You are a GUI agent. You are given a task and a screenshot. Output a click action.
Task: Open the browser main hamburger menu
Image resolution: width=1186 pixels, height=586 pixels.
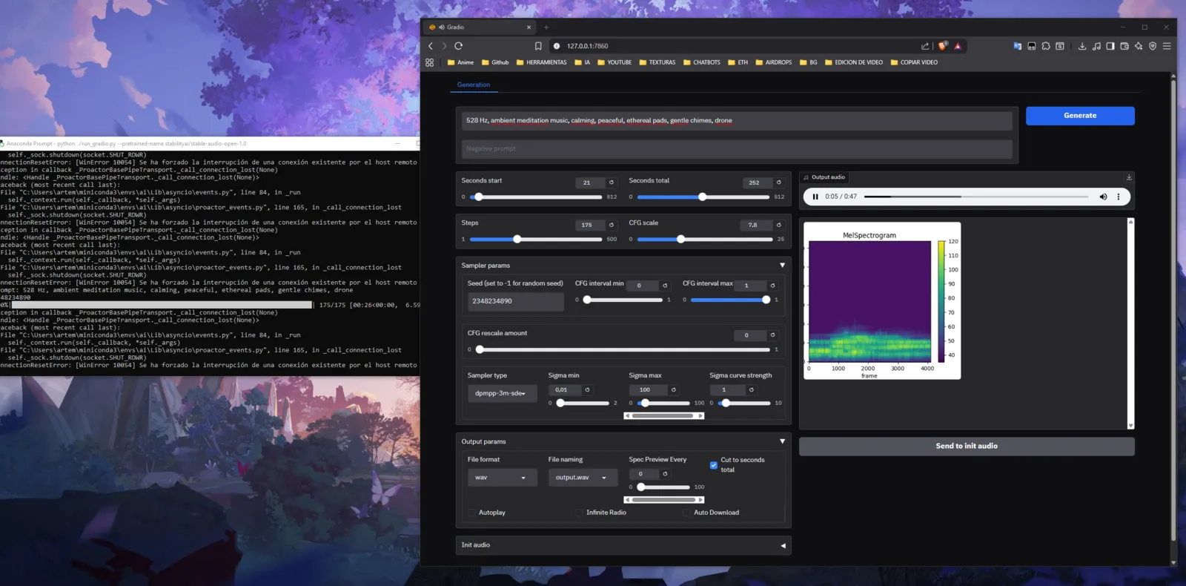pos(1167,46)
